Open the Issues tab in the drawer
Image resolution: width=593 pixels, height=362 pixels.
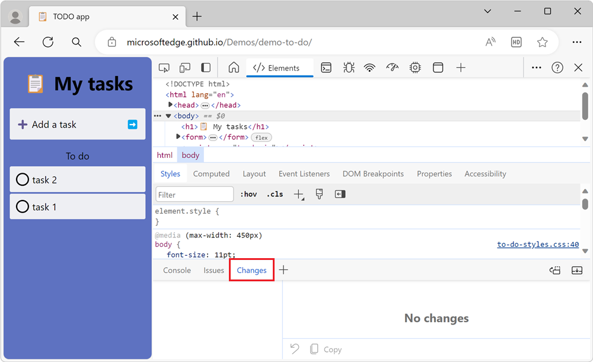tap(213, 270)
